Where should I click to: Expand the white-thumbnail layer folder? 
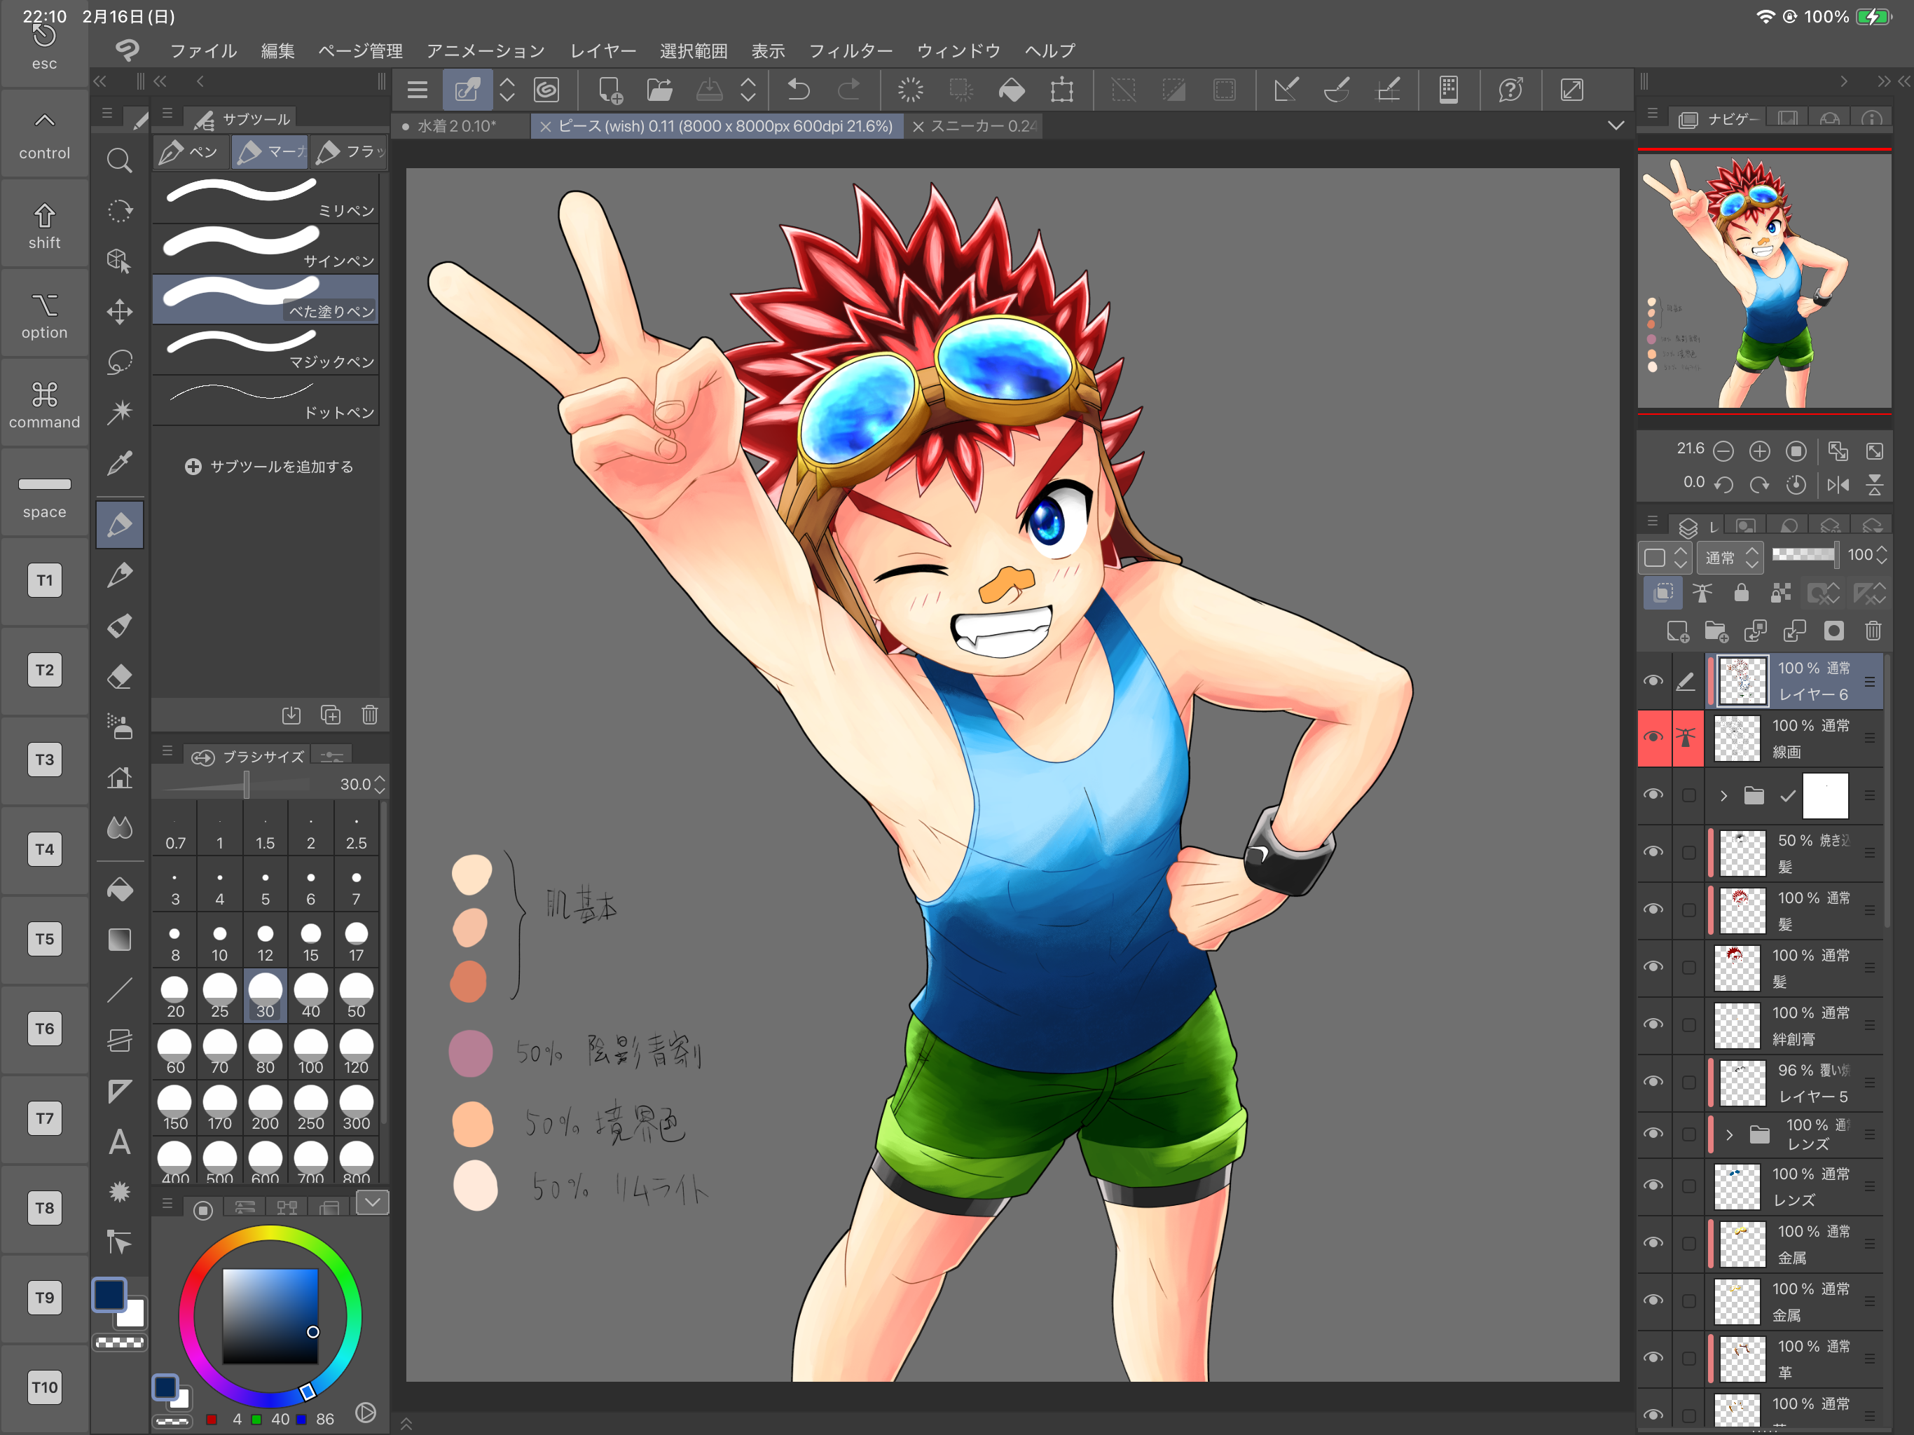[x=1723, y=795]
